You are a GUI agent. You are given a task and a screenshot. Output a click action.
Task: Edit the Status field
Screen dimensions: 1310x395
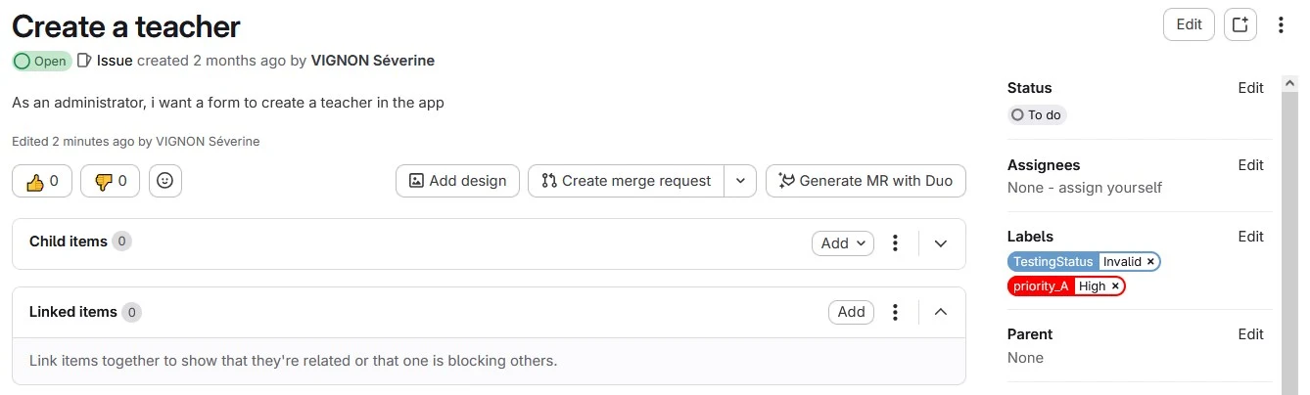(1250, 88)
